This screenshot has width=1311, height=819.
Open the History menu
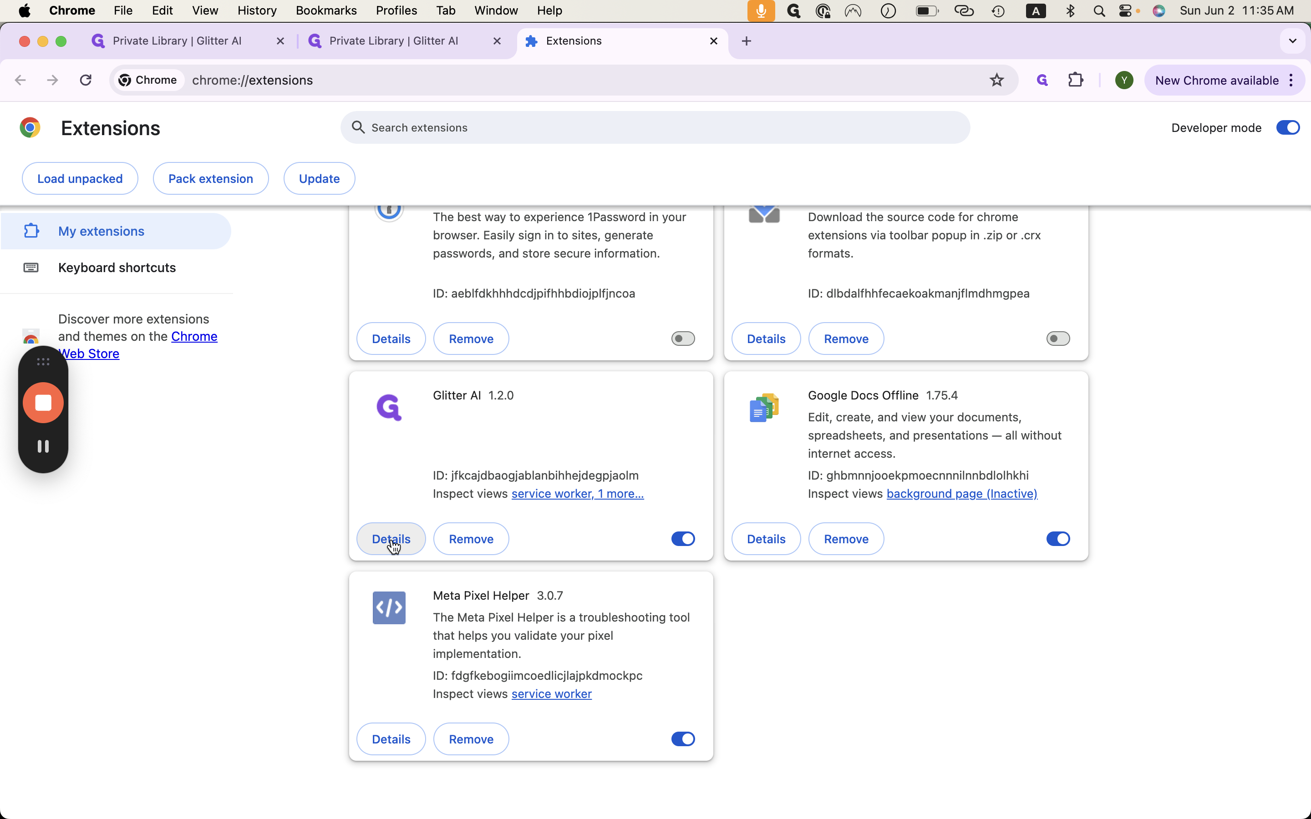coord(257,11)
